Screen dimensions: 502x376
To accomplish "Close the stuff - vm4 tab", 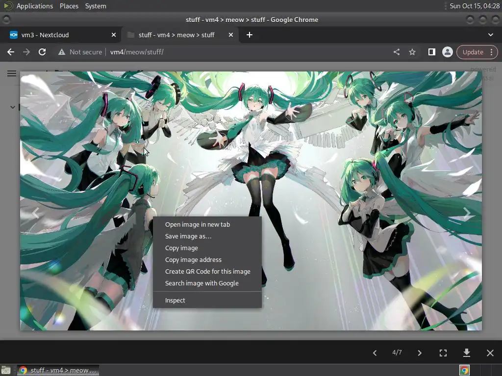I will (231, 35).
